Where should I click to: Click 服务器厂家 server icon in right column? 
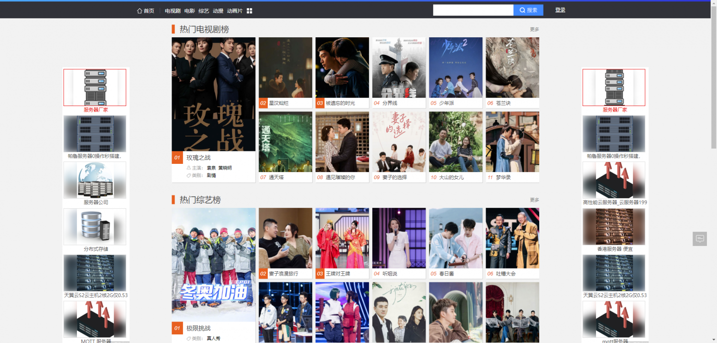click(x=614, y=87)
